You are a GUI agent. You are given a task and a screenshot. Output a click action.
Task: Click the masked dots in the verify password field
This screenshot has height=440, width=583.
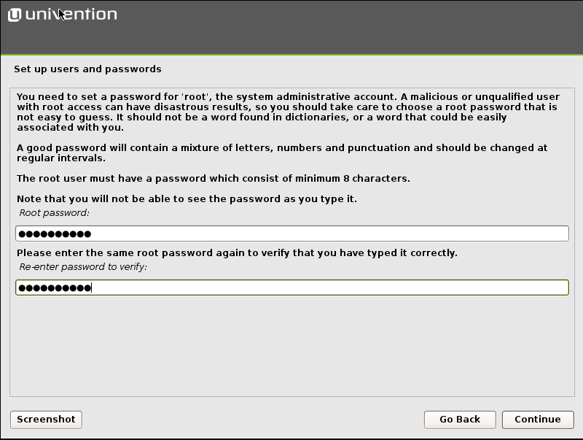[55, 287]
